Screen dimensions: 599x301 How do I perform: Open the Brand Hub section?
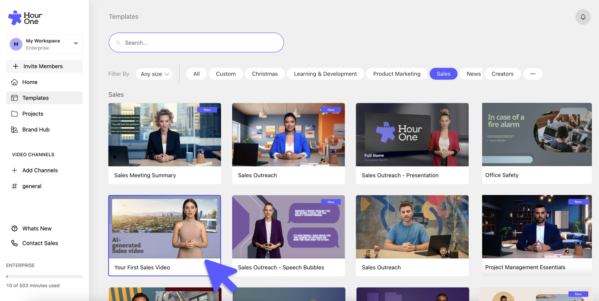(36, 130)
